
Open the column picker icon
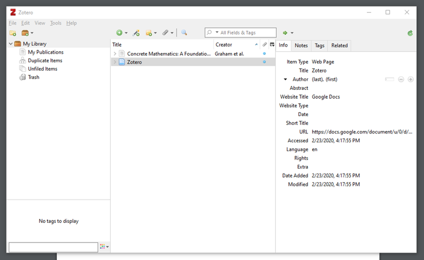(x=272, y=45)
